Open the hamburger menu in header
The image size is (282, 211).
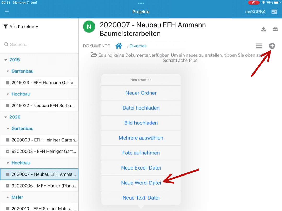[x=7, y=12]
